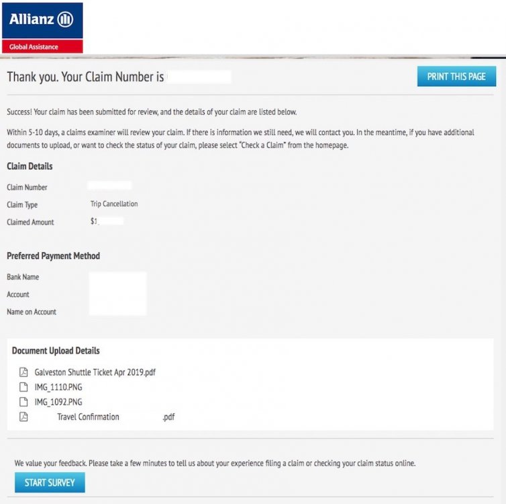Click the file icon beside IMG_1092.PNG
Image resolution: width=506 pixels, height=504 pixels.
pyautogui.click(x=23, y=402)
